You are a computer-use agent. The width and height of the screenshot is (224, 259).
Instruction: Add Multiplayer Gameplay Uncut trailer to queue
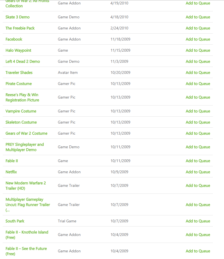click(198, 205)
